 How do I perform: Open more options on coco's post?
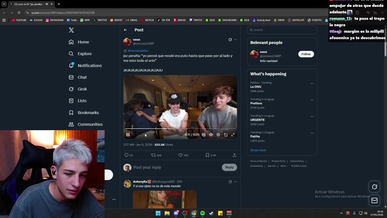236,40
